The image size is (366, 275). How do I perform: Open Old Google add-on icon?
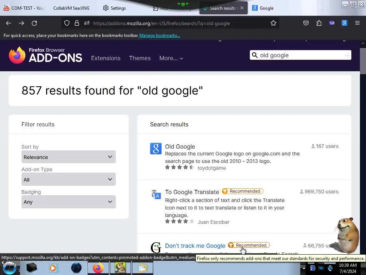156,149
